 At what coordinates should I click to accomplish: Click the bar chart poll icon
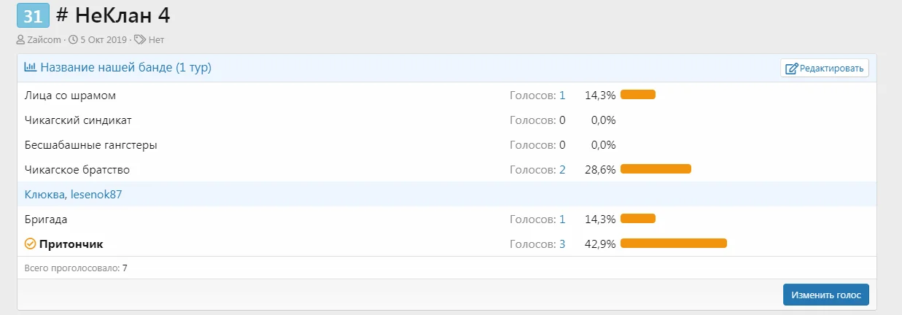(x=31, y=68)
